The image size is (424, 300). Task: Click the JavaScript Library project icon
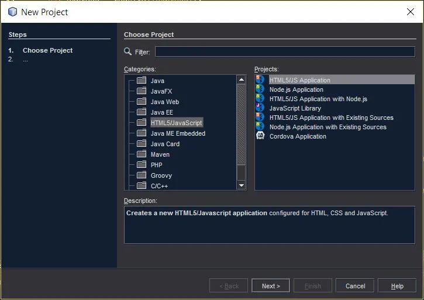tap(260, 108)
